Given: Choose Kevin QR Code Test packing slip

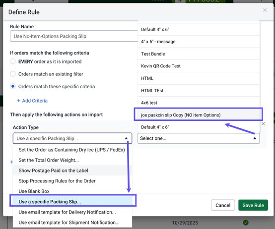Looking at the screenshot, I should pos(199,66).
